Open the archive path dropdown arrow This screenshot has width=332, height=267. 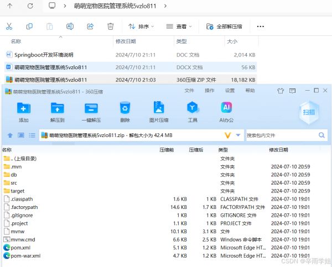(238, 135)
